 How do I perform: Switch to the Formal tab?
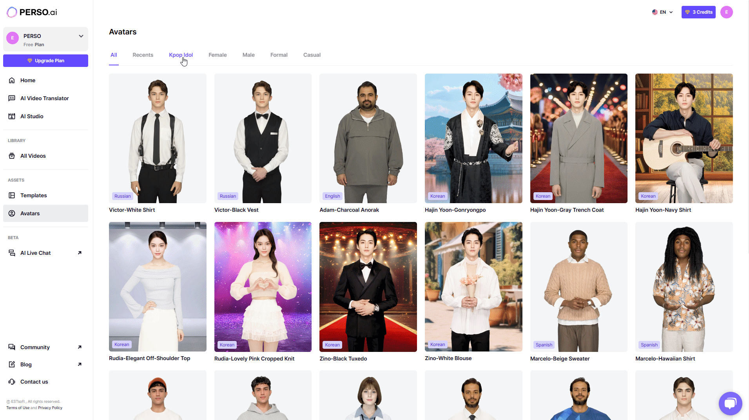click(x=279, y=55)
